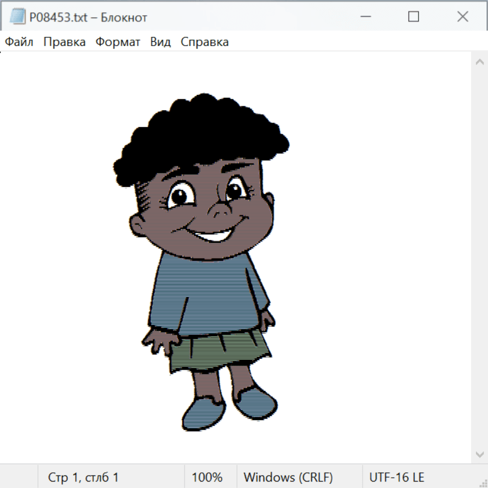Click the UTF-16 LE encoding indicator
This screenshot has width=488, height=488.
(x=396, y=478)
